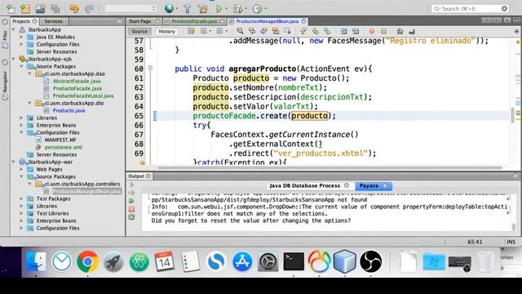Collapse the StarbucksApp-ejb project node

(x=14, y=59)
